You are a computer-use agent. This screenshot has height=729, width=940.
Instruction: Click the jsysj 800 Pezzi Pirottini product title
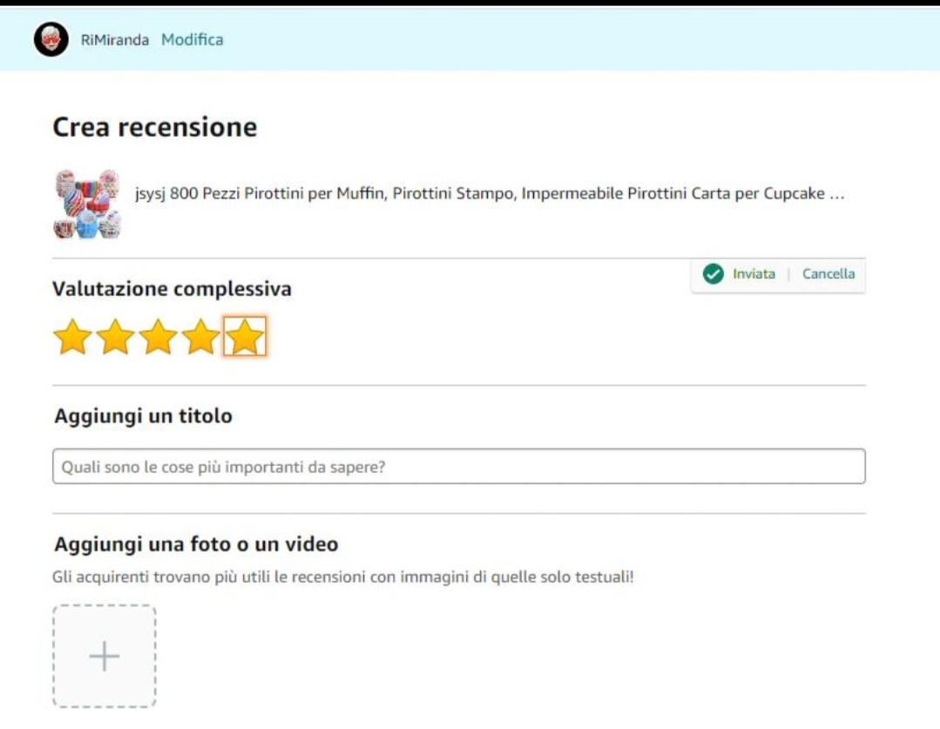click(x=490, y=193)
